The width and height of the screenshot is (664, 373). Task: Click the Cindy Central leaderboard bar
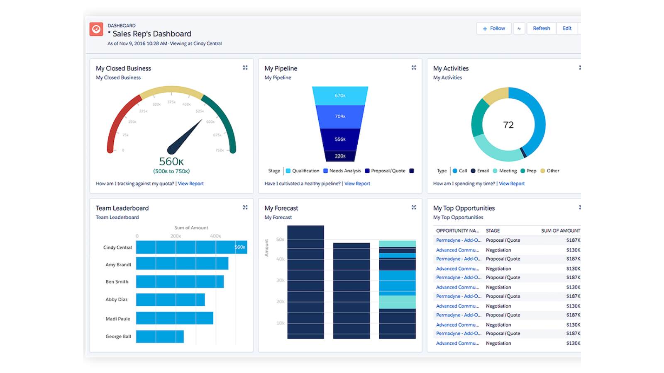click(191, 247)
